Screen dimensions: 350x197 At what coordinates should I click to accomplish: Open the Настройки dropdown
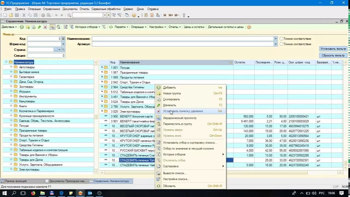(x=158, y=27)
